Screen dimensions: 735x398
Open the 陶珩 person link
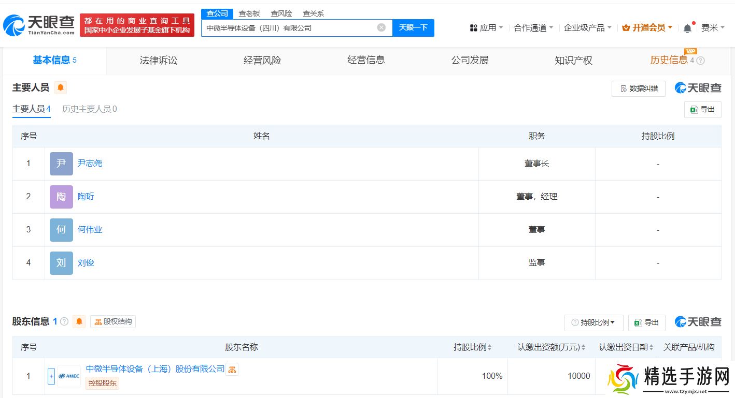[86, 197]
